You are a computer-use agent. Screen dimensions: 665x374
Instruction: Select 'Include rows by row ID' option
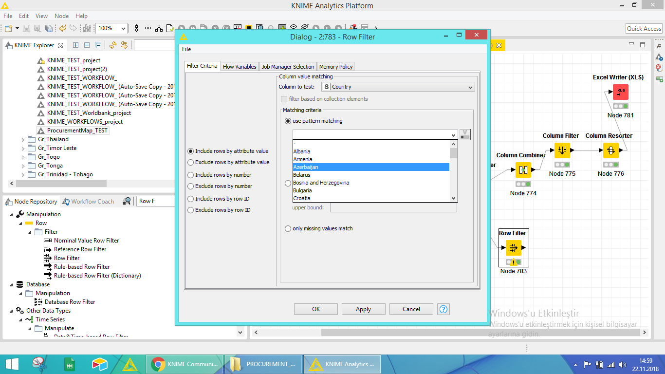[x=191, y=199]
